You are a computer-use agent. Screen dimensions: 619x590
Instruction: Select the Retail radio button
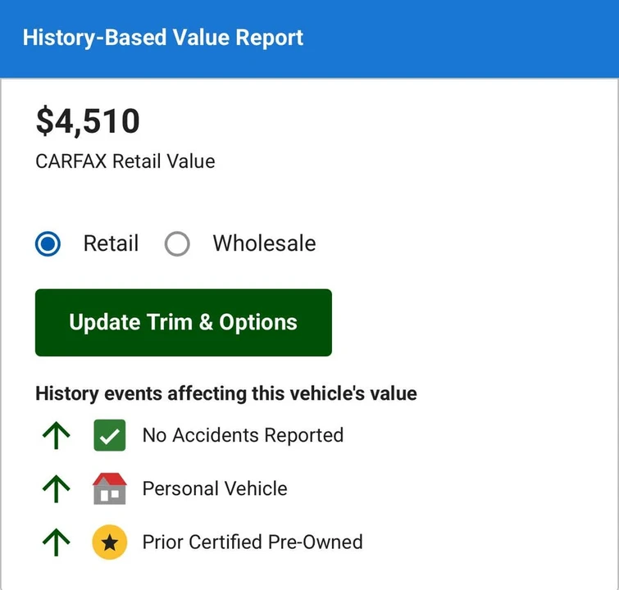coord(48,243)
